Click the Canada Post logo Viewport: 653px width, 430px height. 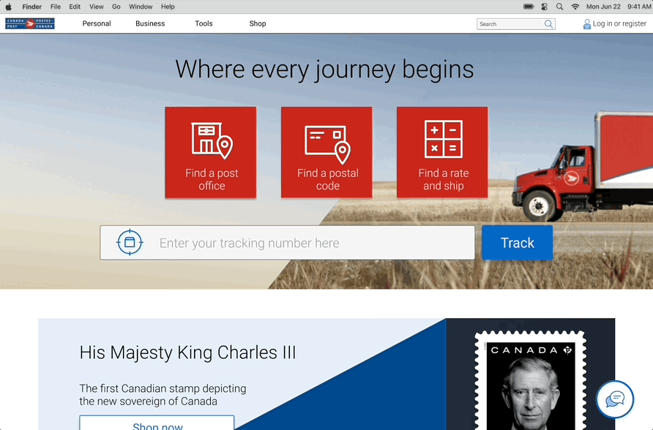click(x=30, y=23)
